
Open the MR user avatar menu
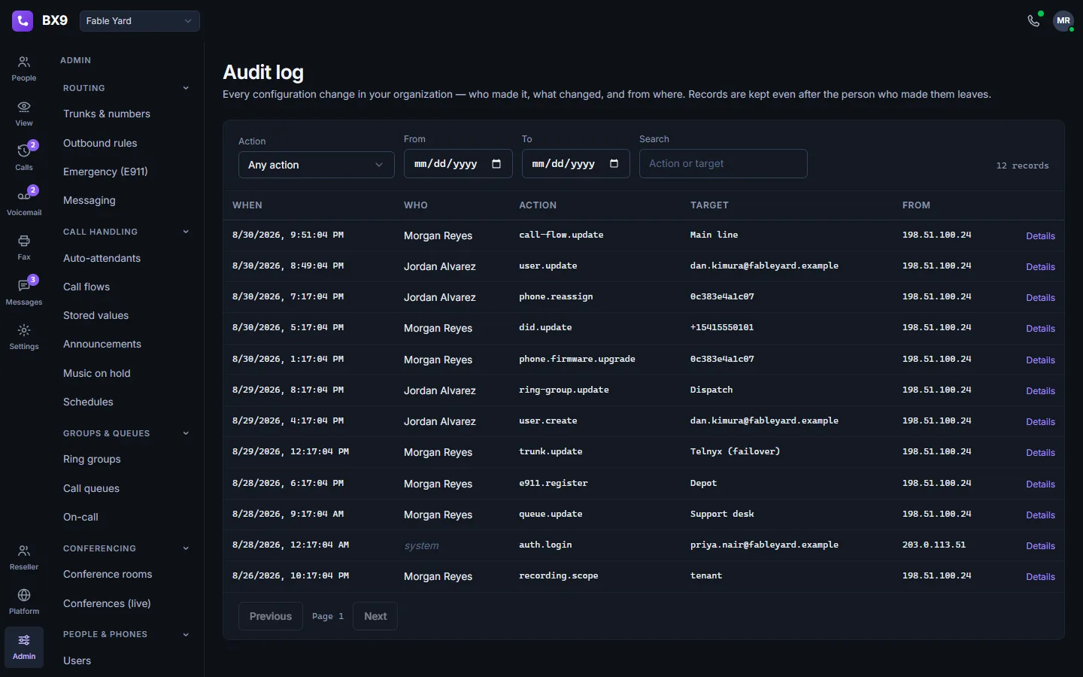coord(1063,20)
